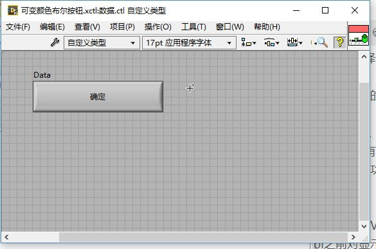Image resolution: width=376 pixels, height=249 pixels.
Task: Maximize the control editor window
Action: tap(325, 10)
